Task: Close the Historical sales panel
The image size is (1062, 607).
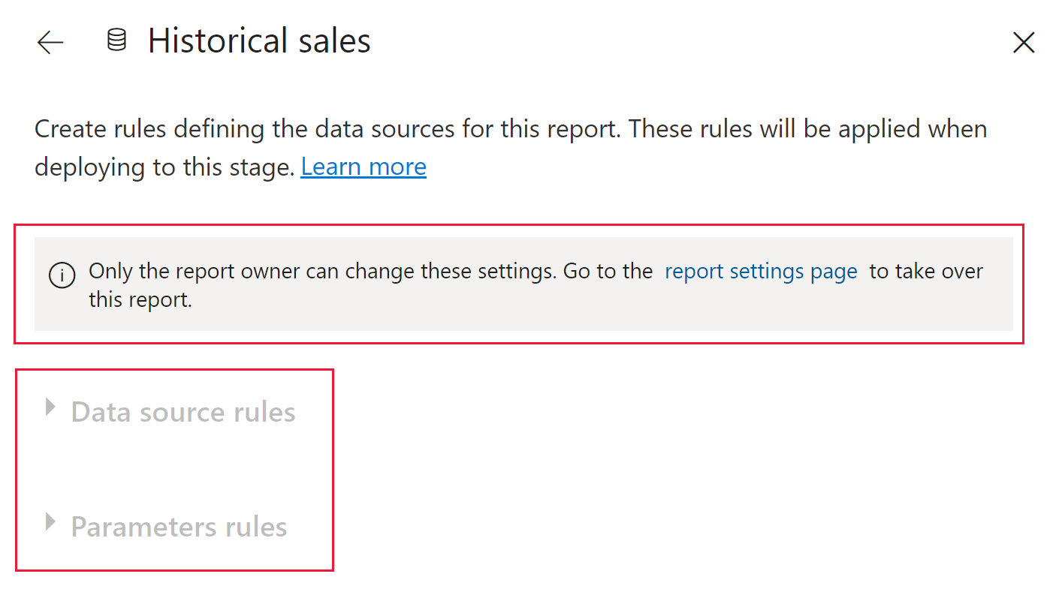Action: click(x=1024, y=43)
